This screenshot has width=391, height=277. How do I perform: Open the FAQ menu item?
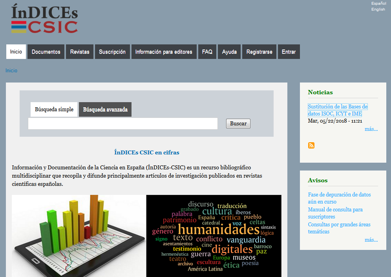[x=207, y=52]
